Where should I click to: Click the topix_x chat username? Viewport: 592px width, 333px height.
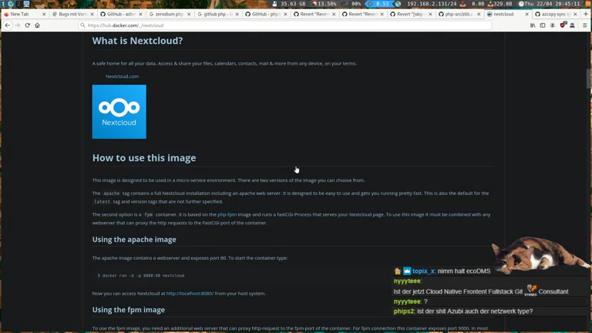(x=423, y=271)
